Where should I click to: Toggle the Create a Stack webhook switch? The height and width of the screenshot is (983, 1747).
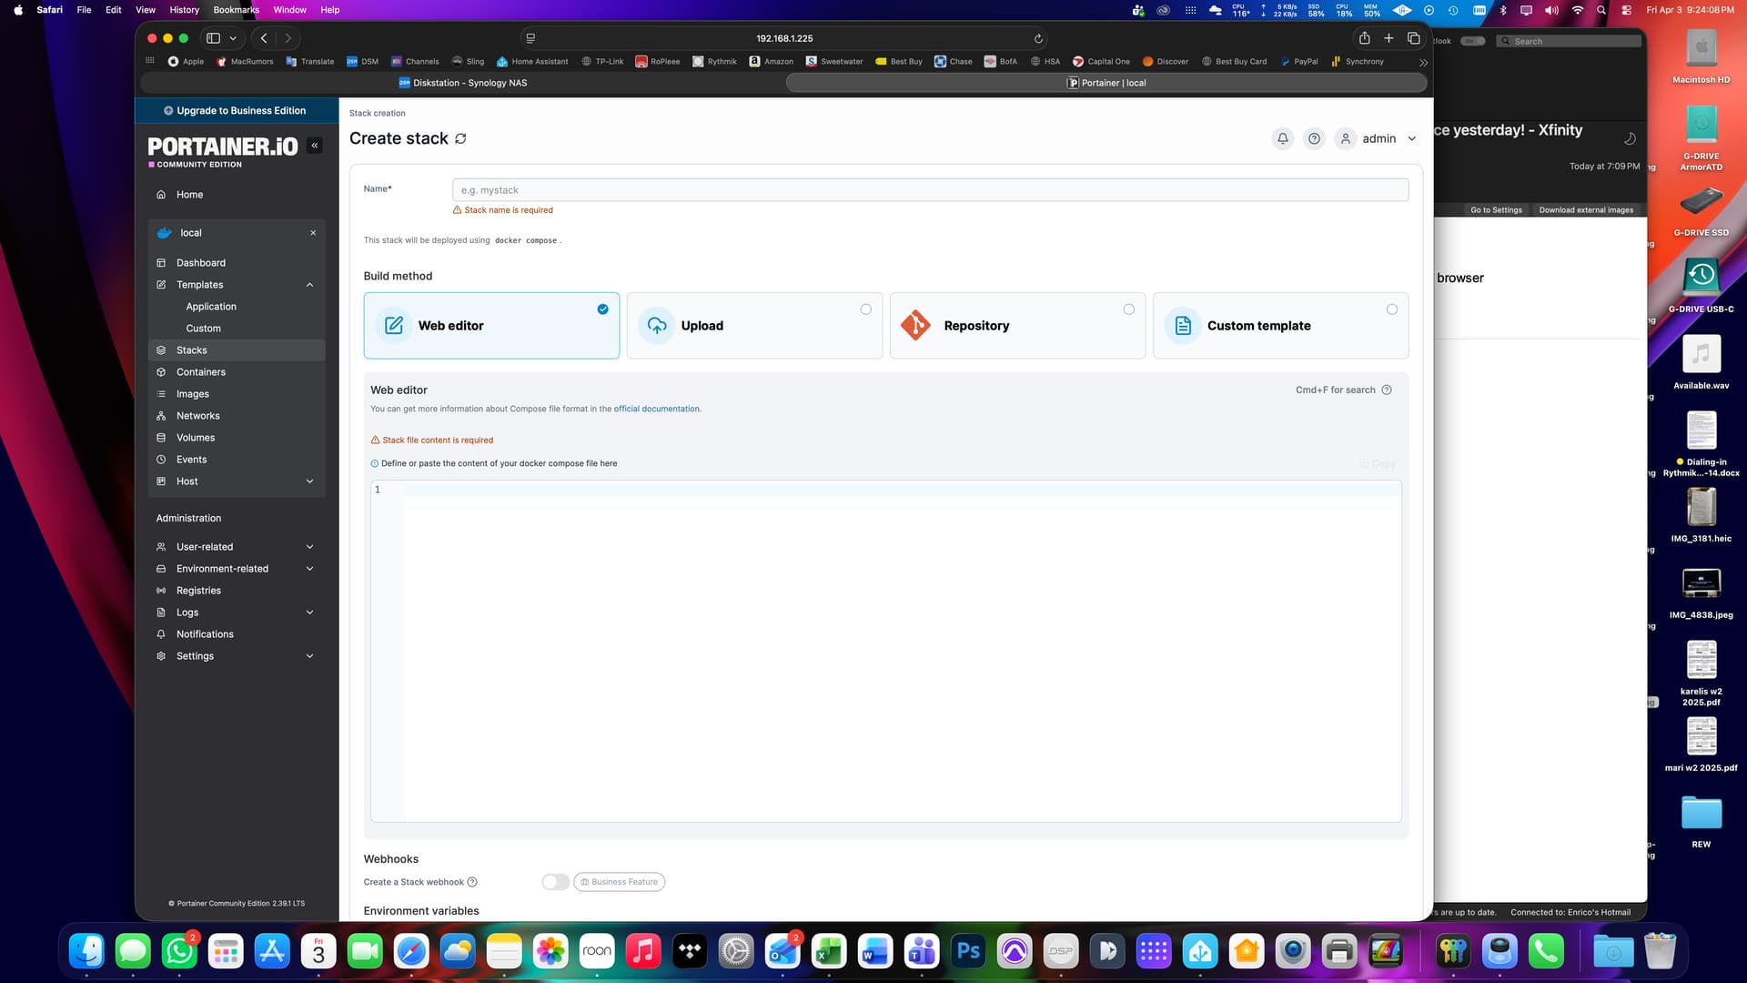pos(555,882)
